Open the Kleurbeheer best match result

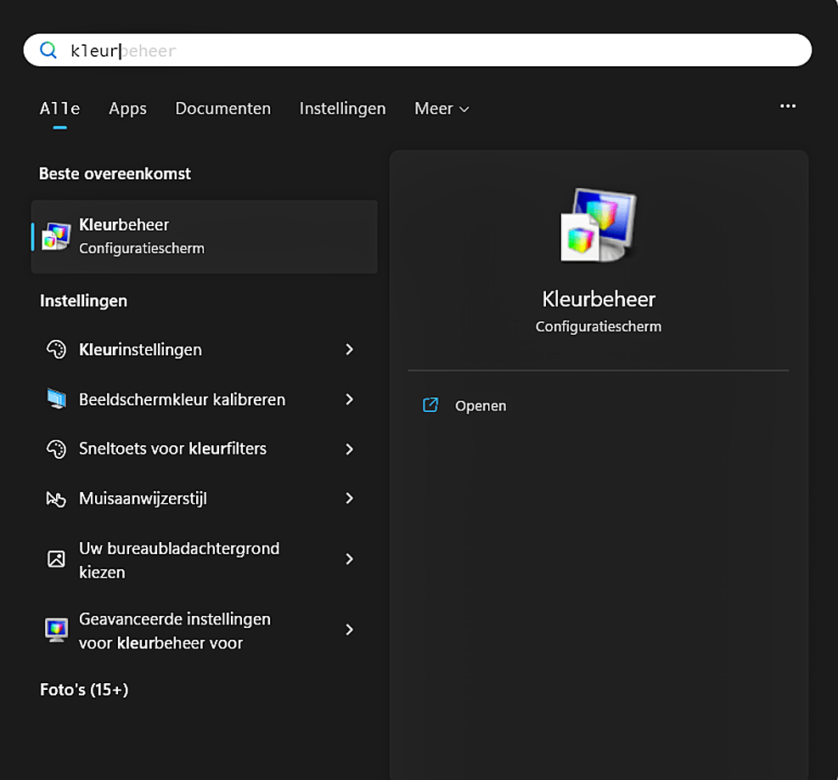tap(204, 236)
